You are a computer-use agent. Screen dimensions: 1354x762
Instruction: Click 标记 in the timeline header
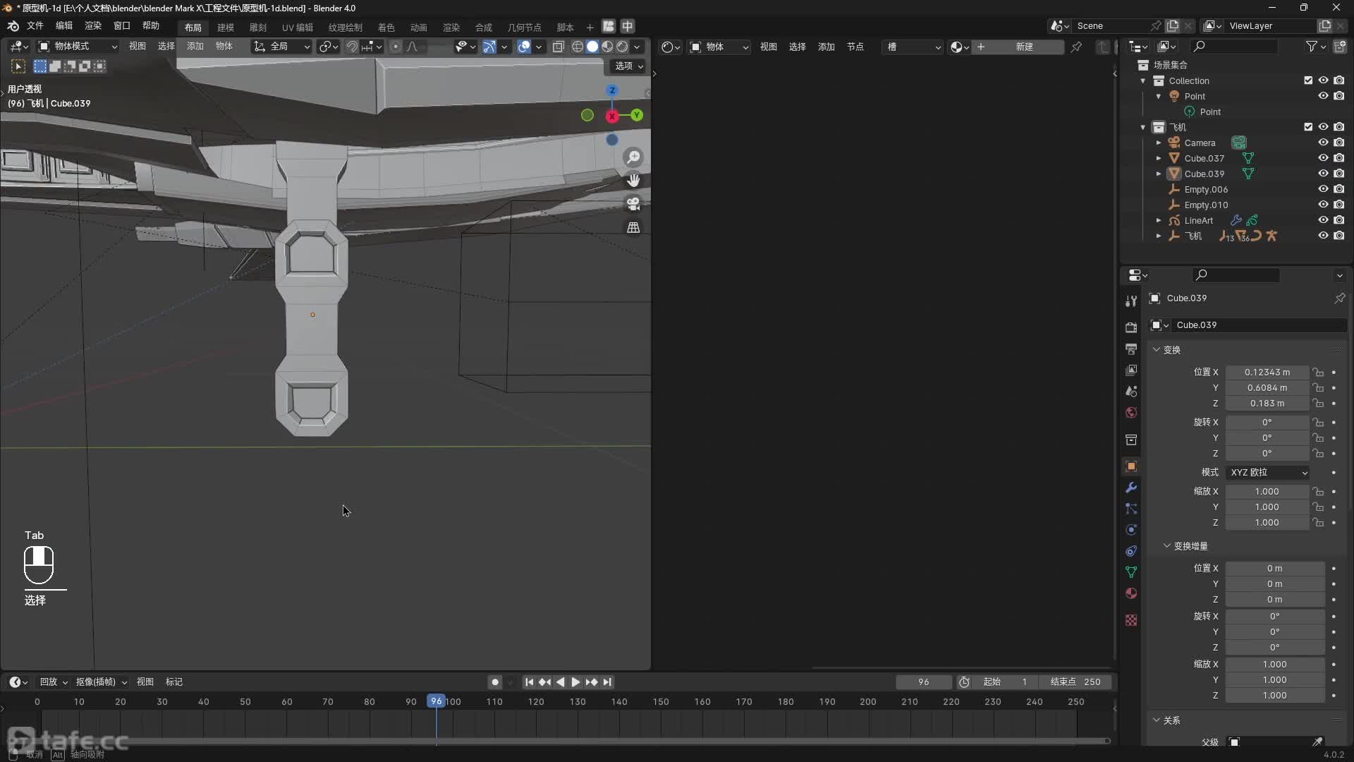pyautogui.click(x=173, y=682)
